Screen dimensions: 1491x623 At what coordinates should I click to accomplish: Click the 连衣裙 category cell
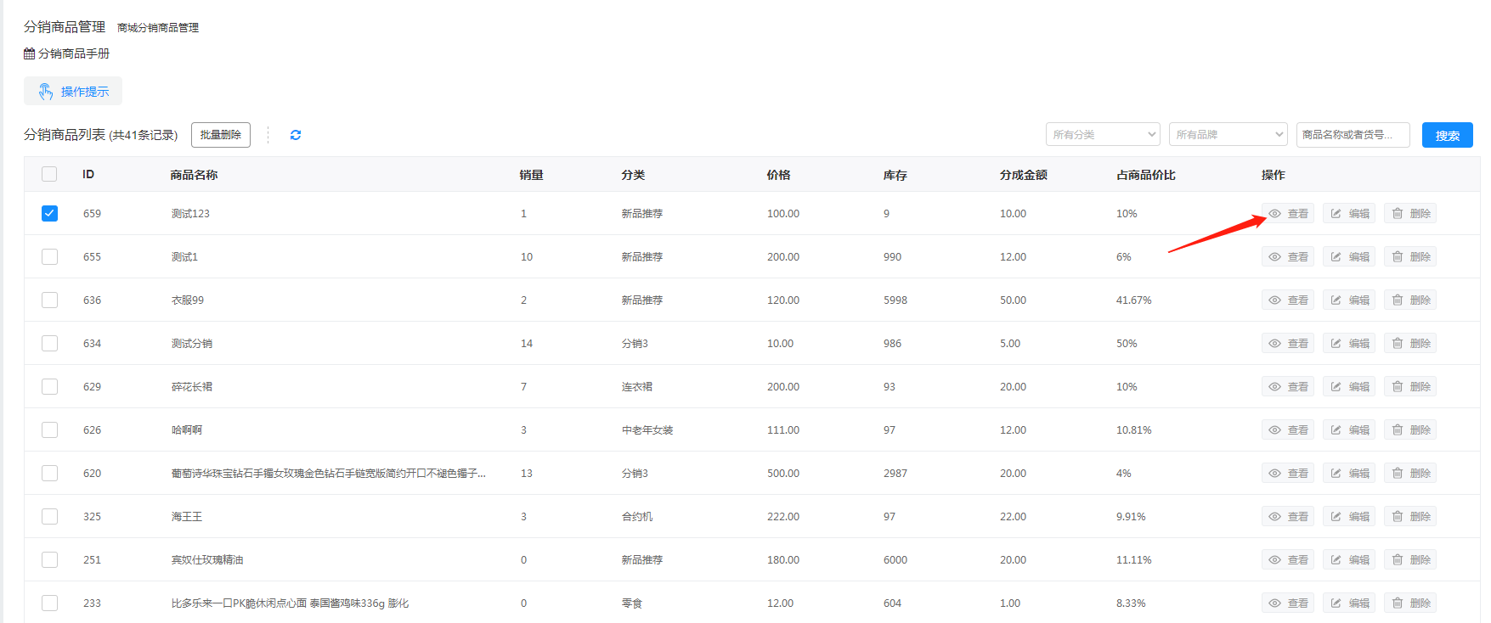(637, 386)
